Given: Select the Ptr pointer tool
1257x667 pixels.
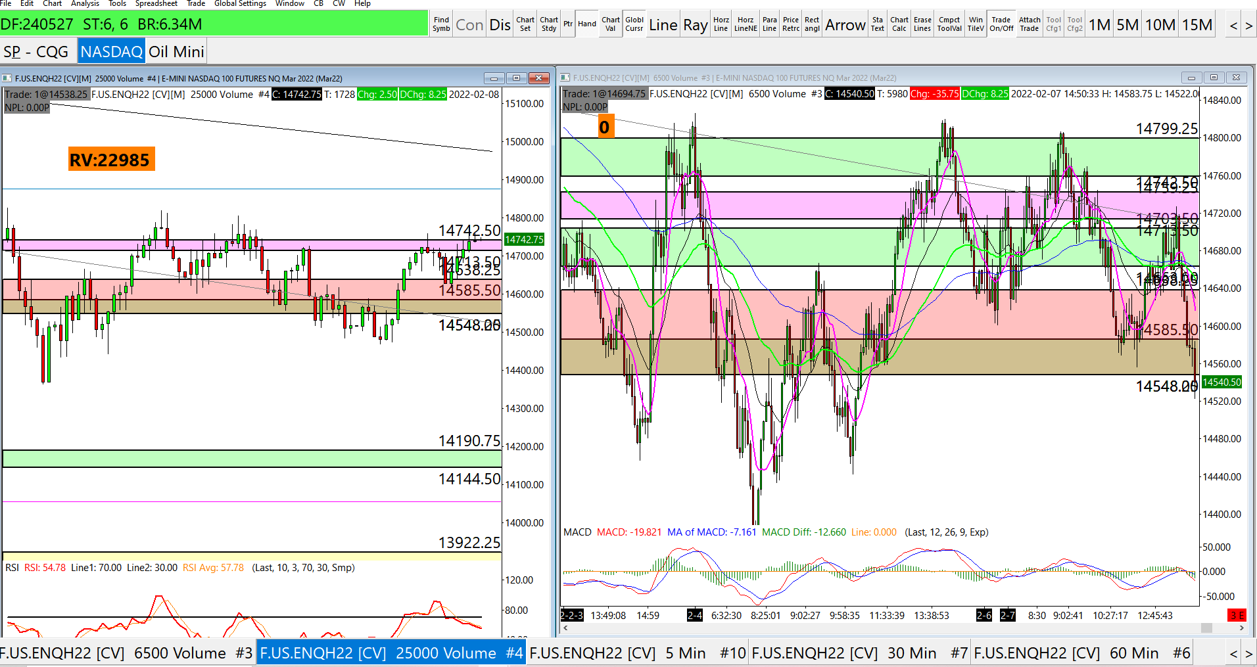Looking at the screenshot, I should tap(568, 24).
